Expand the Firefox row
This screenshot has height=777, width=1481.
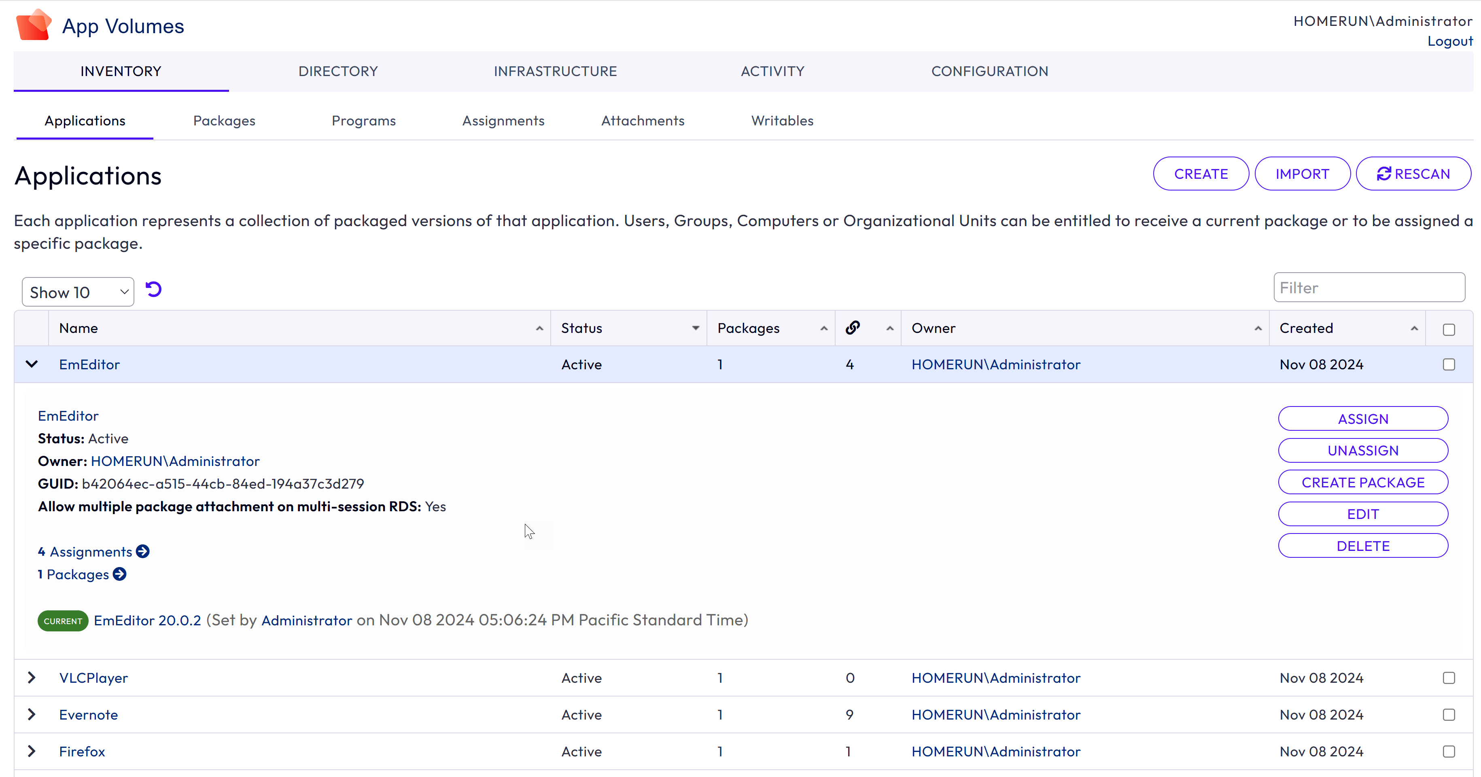point(32,751)
